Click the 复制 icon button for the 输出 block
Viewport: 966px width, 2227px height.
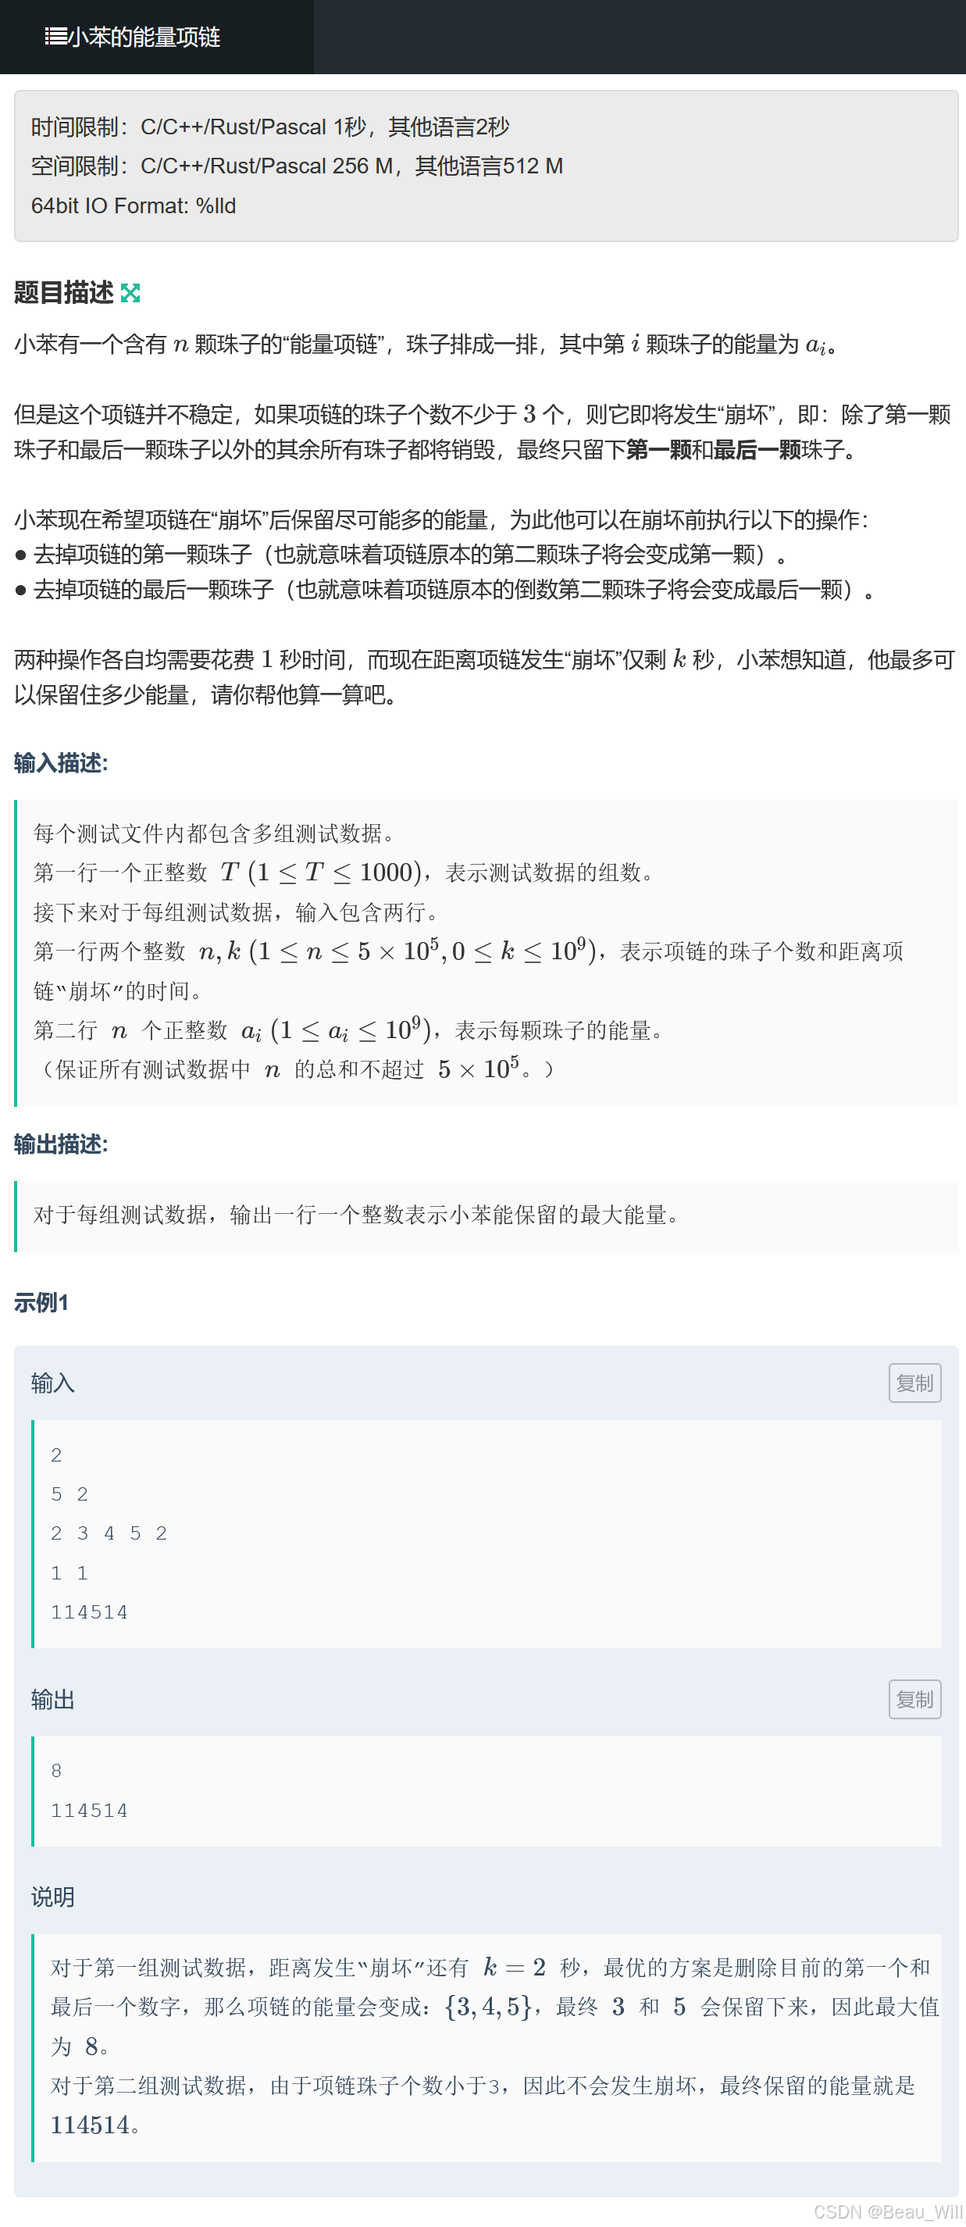coord(914,1699)
